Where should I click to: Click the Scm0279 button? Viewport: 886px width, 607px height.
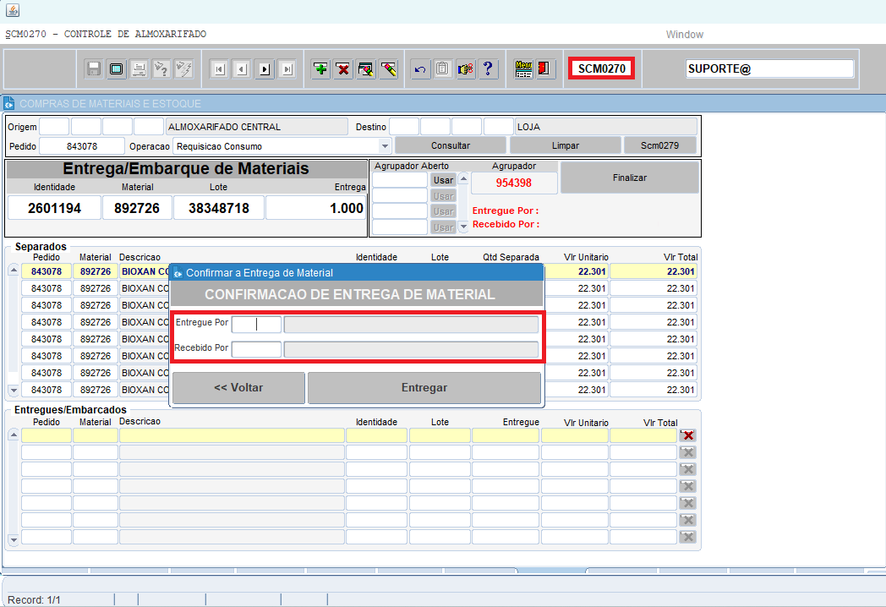point(659,145)
